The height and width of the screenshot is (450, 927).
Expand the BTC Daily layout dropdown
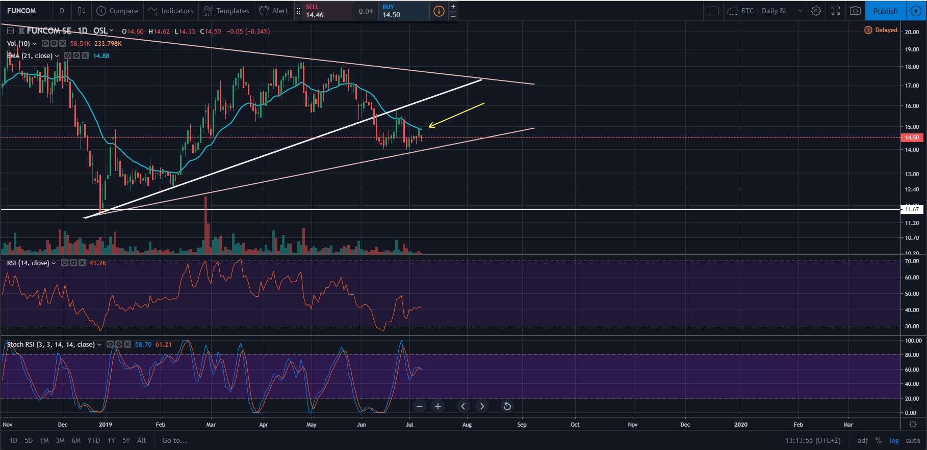[x=800, y=11]
